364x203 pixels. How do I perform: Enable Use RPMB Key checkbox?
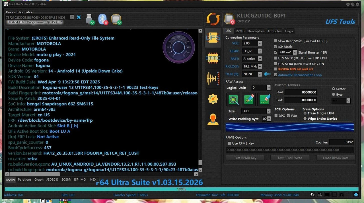[x=229, y=143]
